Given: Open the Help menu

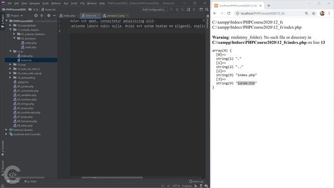Looking at the screenshot, I should (x=102, y=4).
